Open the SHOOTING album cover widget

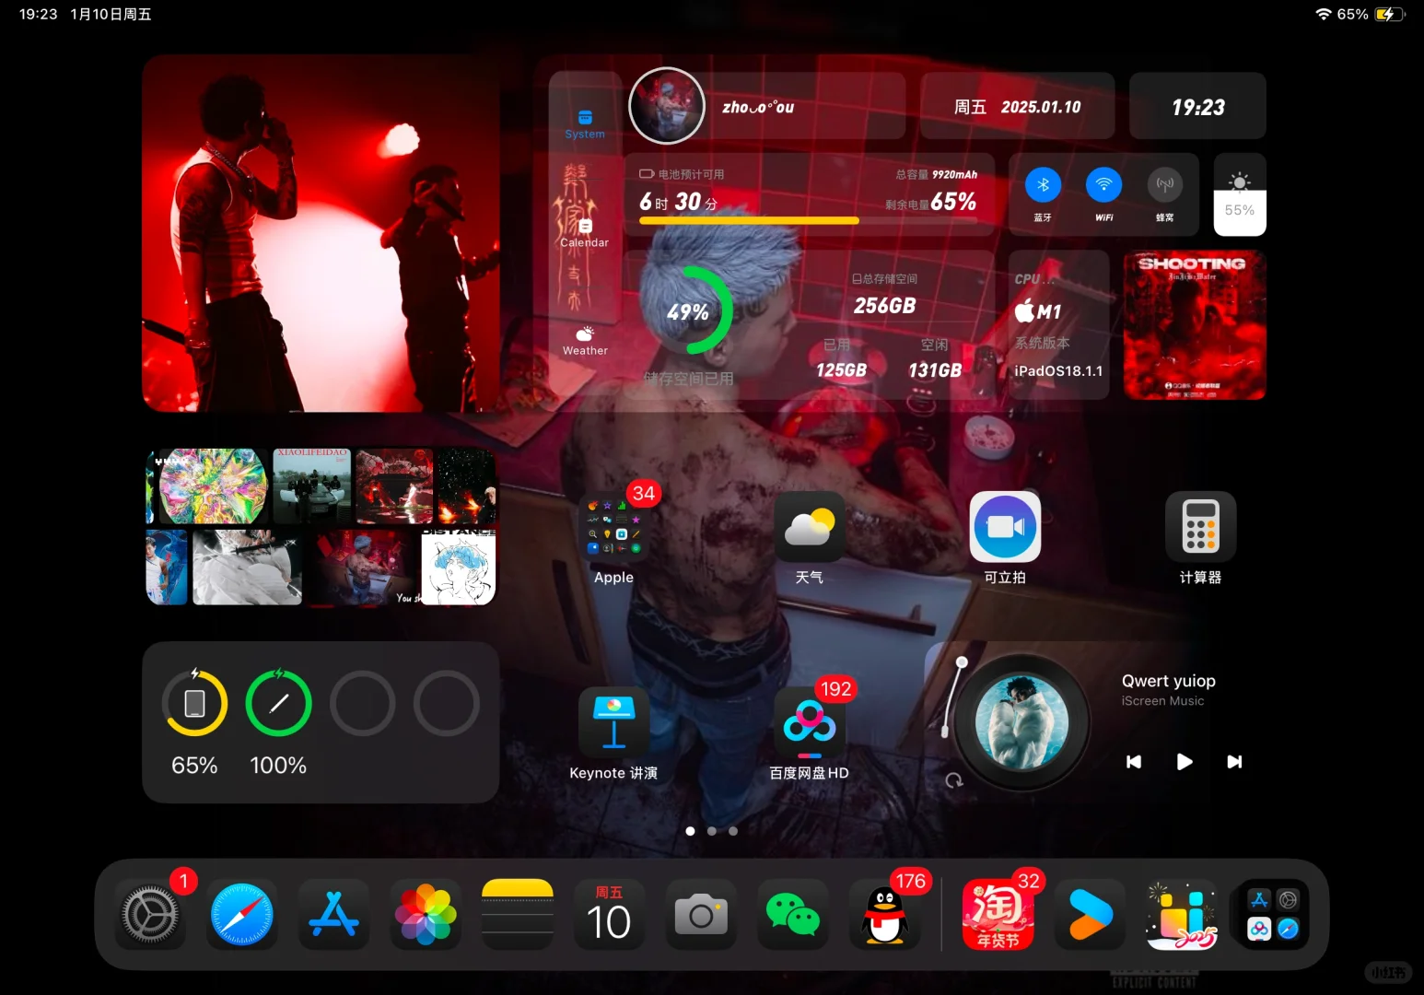tap(1195, 325)
